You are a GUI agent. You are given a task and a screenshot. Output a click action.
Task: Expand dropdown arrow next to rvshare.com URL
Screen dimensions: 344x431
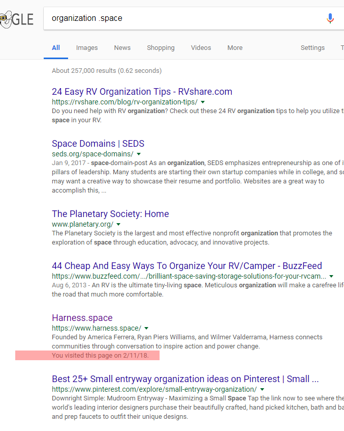[203, 102]
